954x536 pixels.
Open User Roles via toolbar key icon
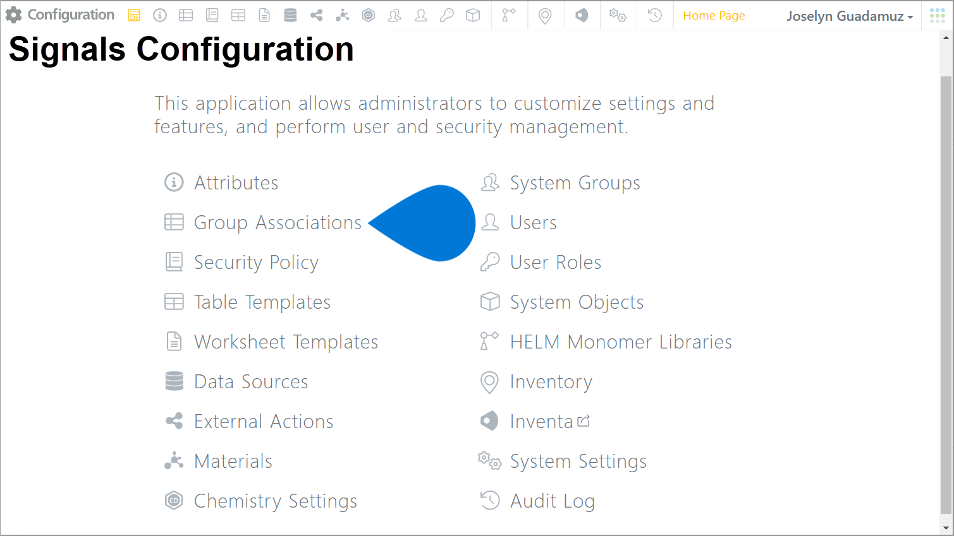click(447, 16)
